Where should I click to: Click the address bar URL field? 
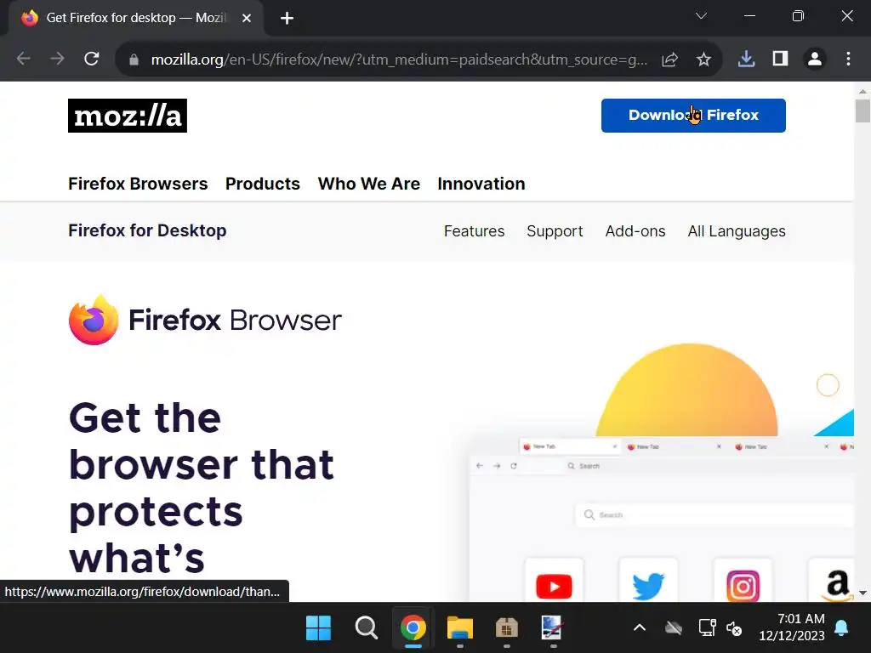(399, 59)
